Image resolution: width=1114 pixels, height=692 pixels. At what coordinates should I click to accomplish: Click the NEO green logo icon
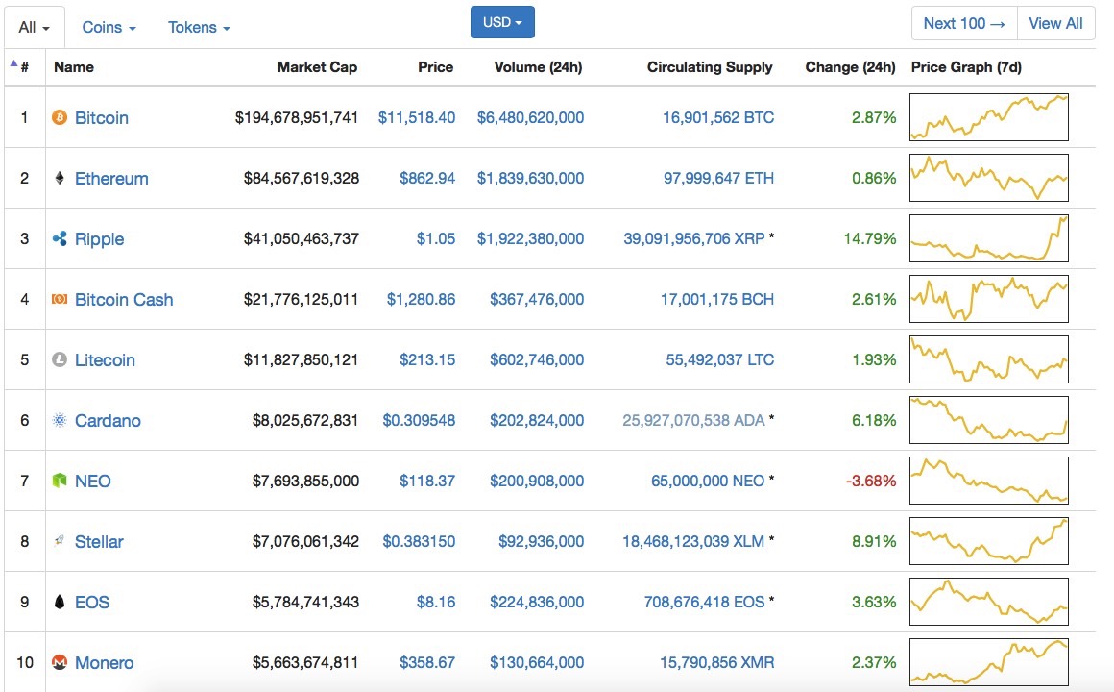coord(60,481)
